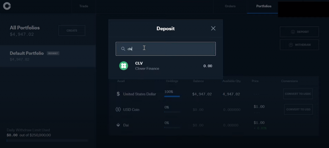
Task: Click the Asset column header
Action: click(121, 81)
